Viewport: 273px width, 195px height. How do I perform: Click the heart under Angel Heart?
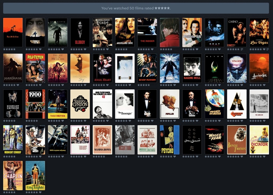[107, 85]
